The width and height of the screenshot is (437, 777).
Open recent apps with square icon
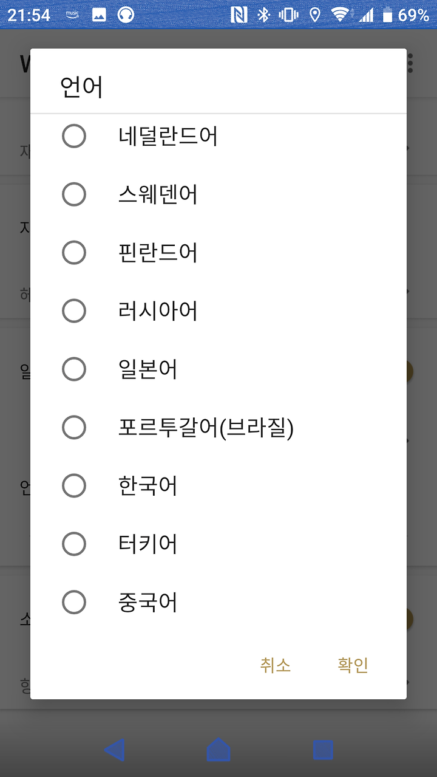(x=323, y=750)
